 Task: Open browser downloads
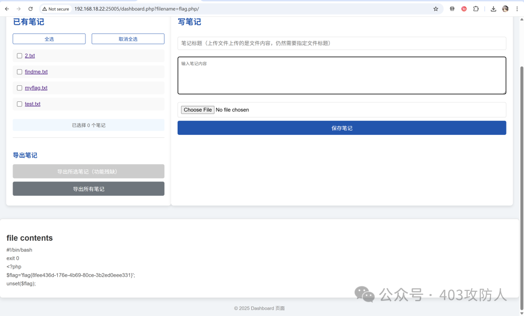493,9
